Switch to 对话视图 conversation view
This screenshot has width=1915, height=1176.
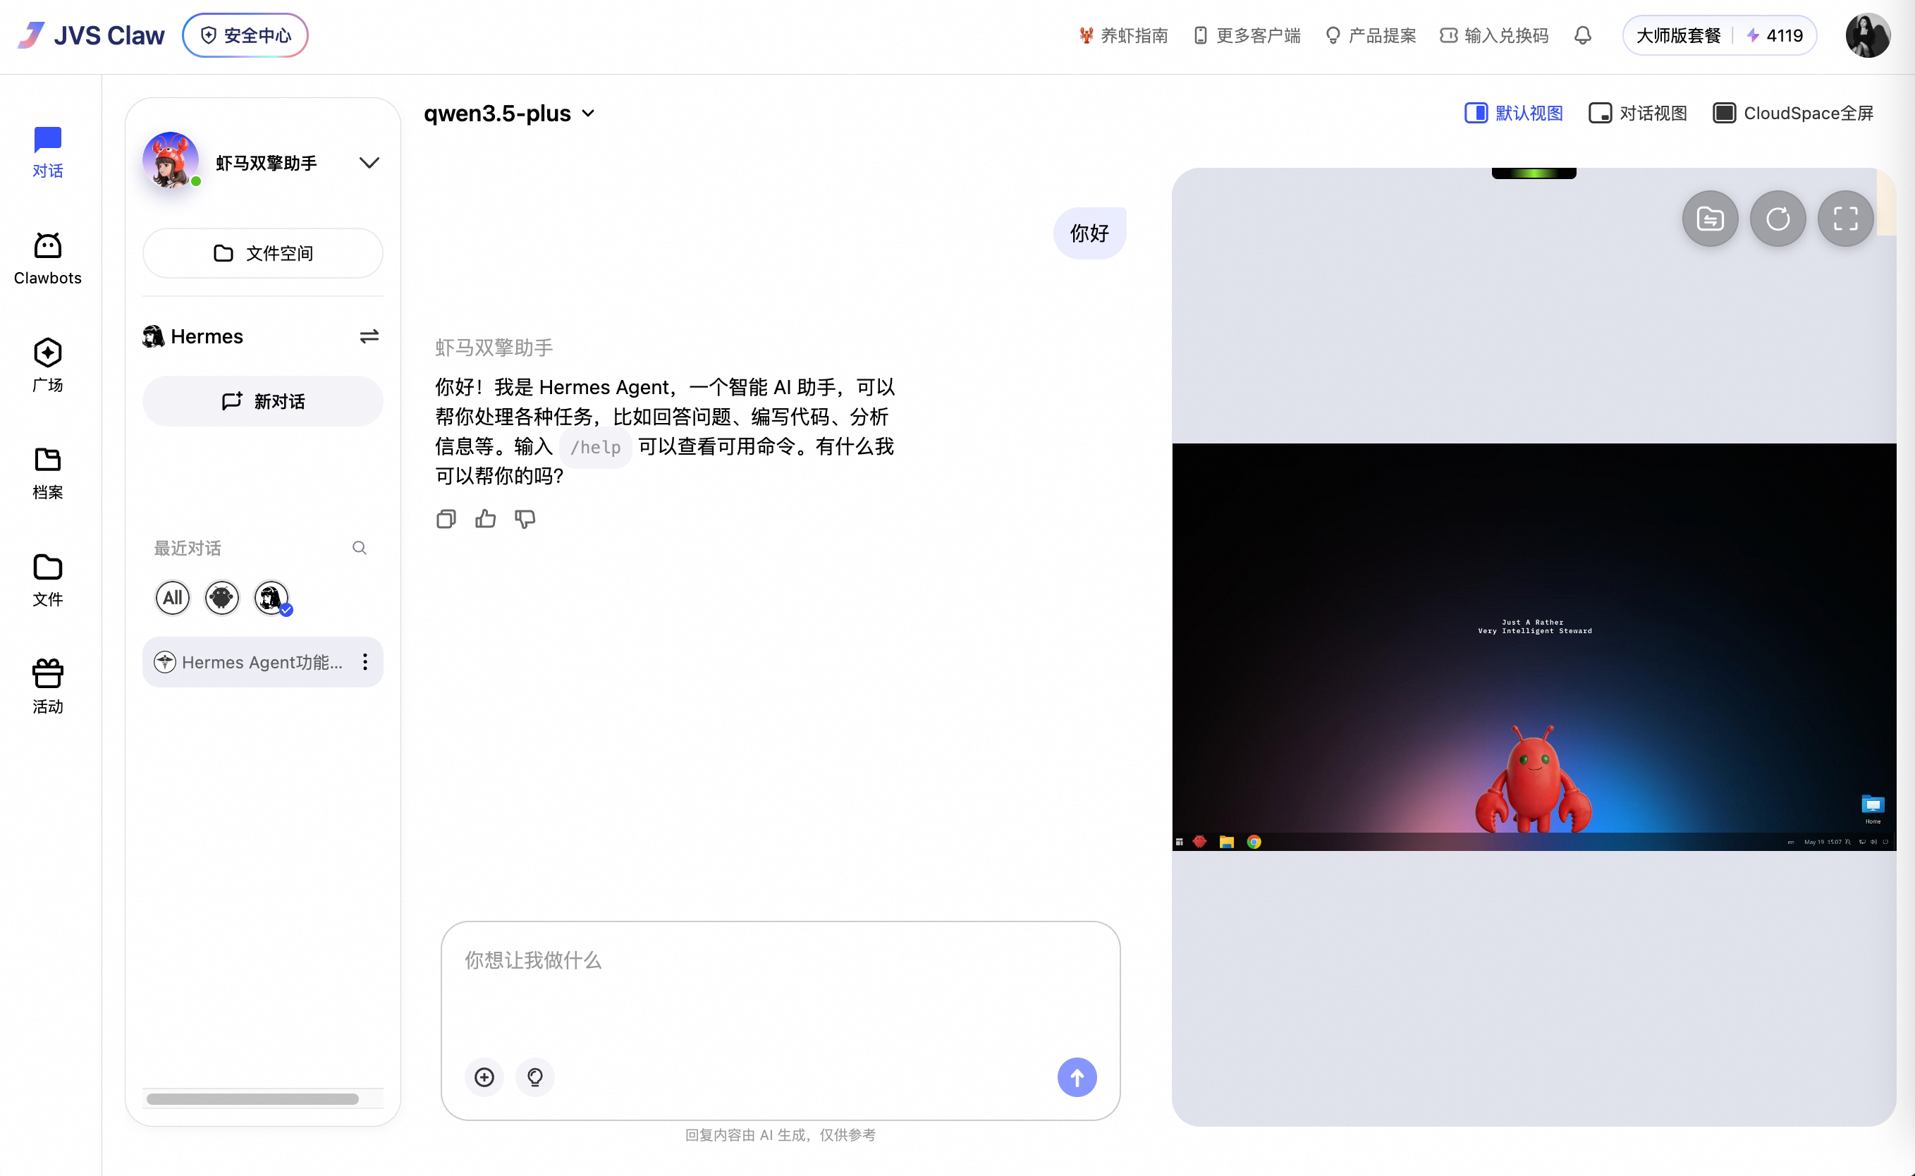1637,114
